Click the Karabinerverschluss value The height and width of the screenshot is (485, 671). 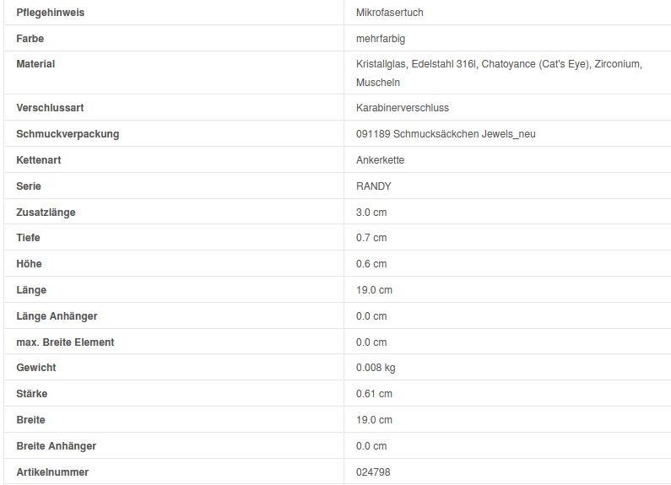tap(403, 108)
